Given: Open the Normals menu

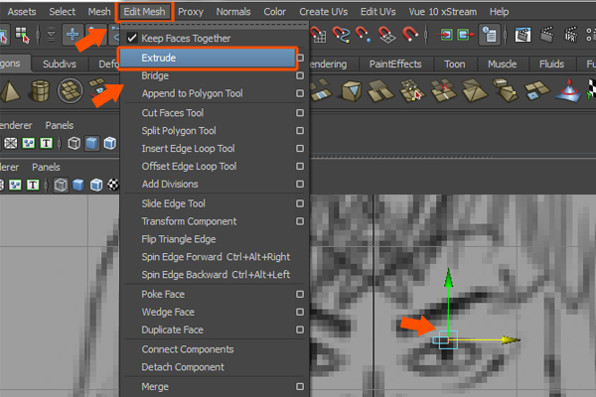Looking at the screenshot, I should click(x=233, y=12).
